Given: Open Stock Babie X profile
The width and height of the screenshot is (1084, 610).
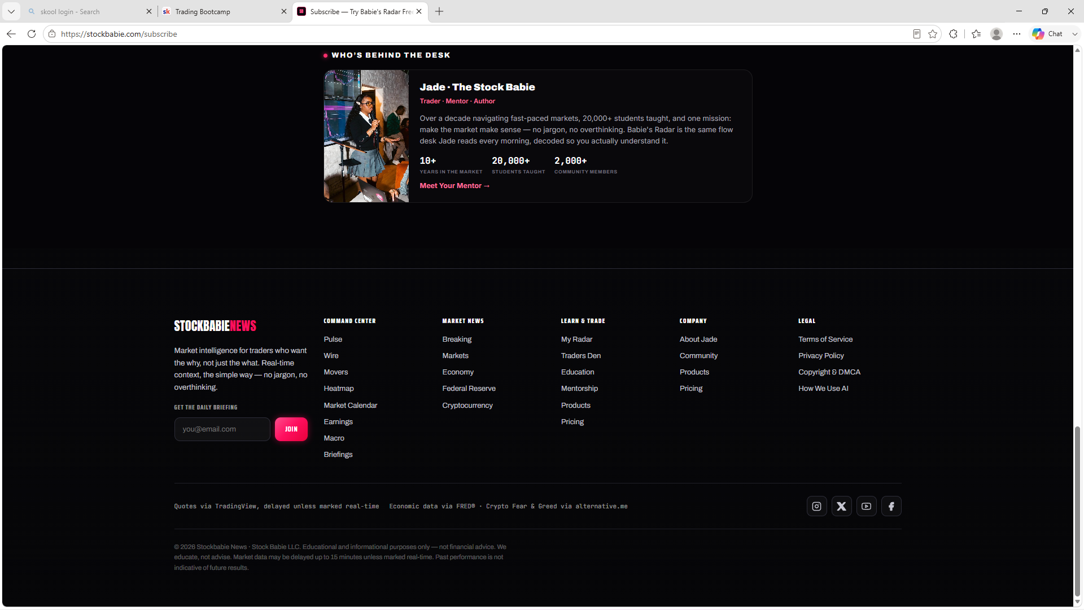Looking at the screenshot, I should click(x=841, y=506).
